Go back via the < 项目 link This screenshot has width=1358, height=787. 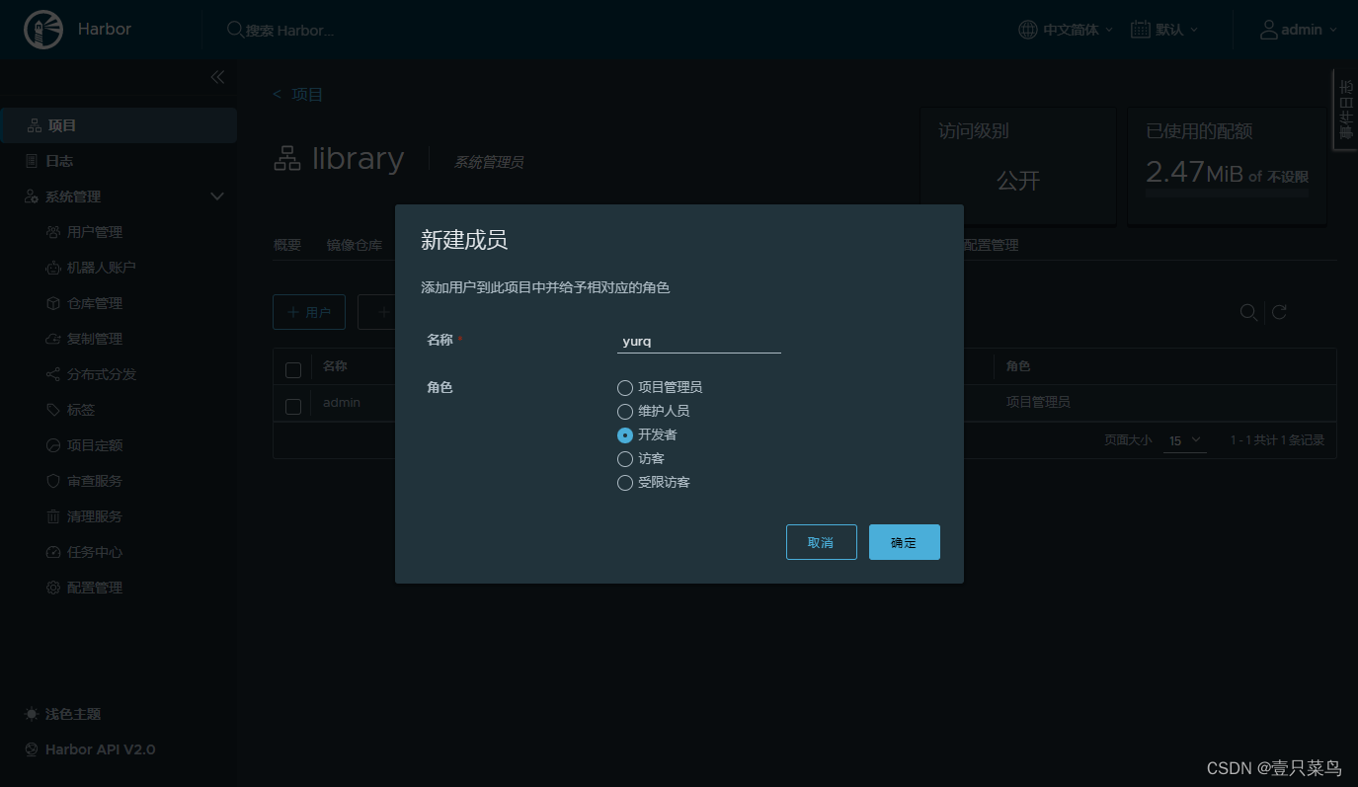tap(298, 95)
